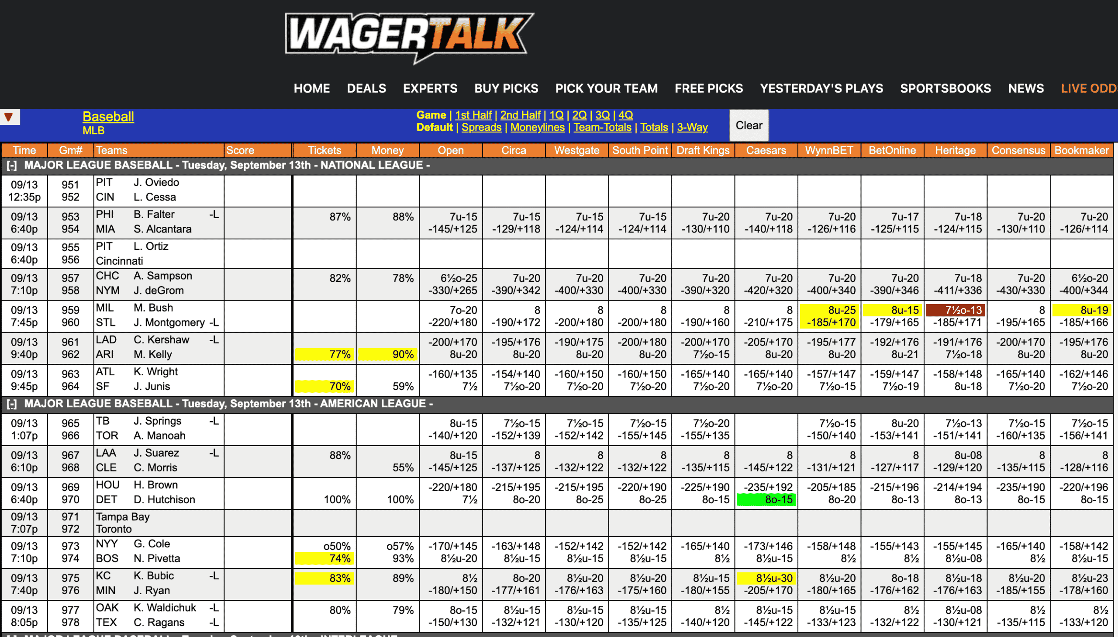Screen dimensions: 1118x637
Task: Show Totals view
Action: [654, 127]
